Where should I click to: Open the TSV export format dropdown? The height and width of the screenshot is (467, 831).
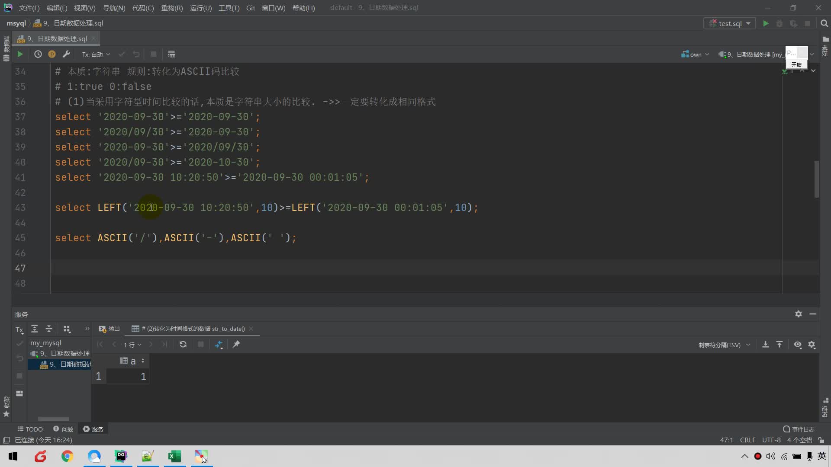click(724, 345)
